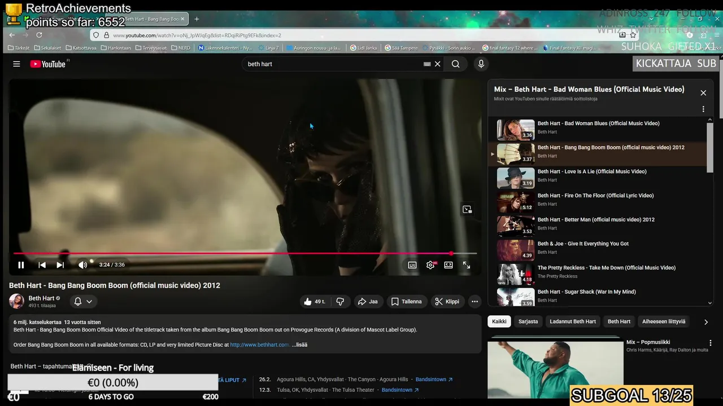Open NERD bookmarks folder
723x406 pixels.
pos(181,48)
